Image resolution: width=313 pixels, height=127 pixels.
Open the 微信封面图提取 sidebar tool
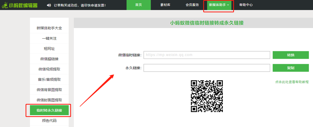click(49, 100)
